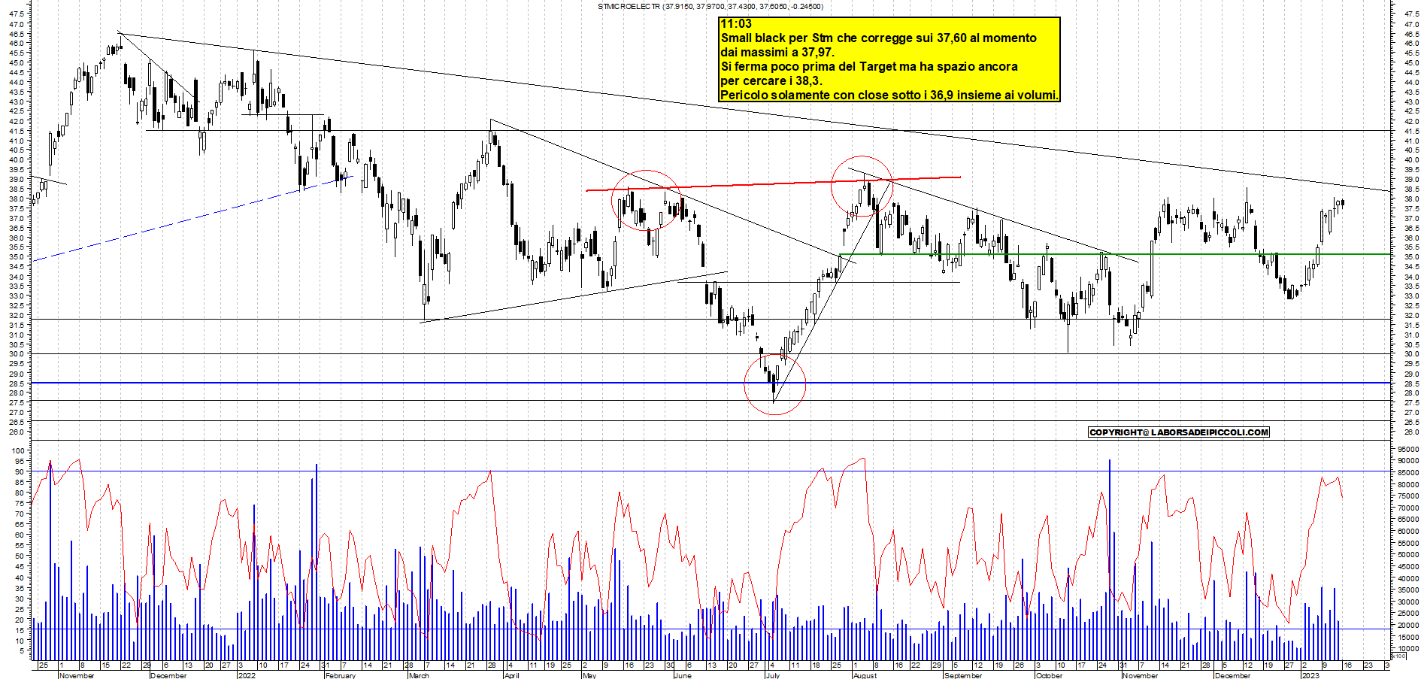Select the 'March' month label

coord(419,675)
